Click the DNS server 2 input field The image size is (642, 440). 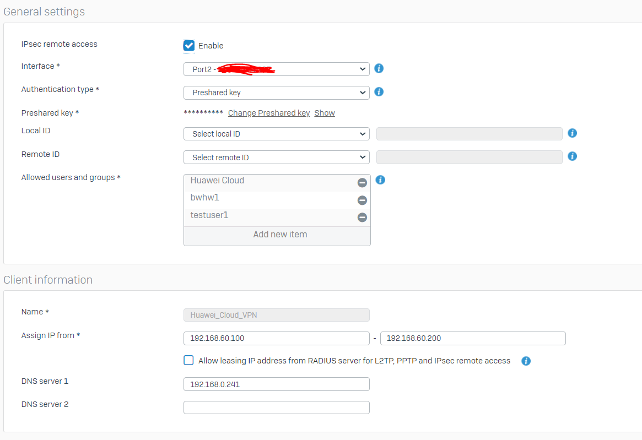[x=276, y=408]
